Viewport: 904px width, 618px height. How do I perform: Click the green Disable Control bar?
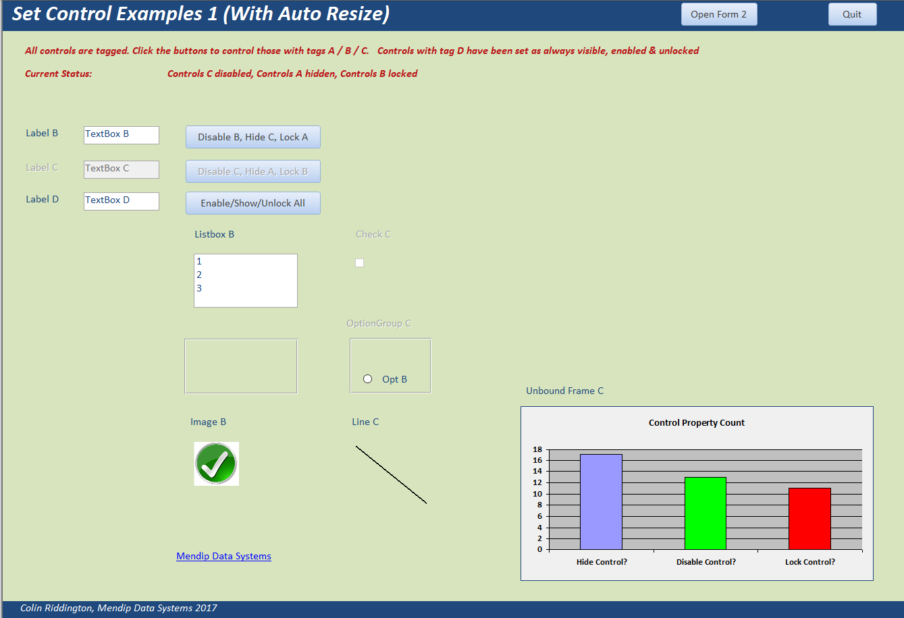tap(706, 513)
